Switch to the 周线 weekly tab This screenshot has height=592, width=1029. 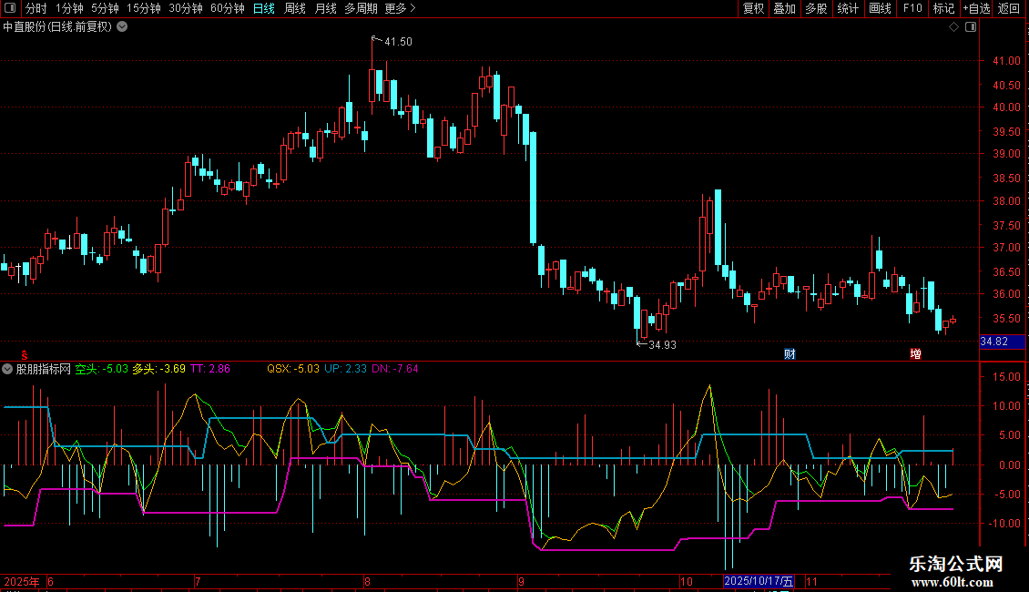pos(295,8)
